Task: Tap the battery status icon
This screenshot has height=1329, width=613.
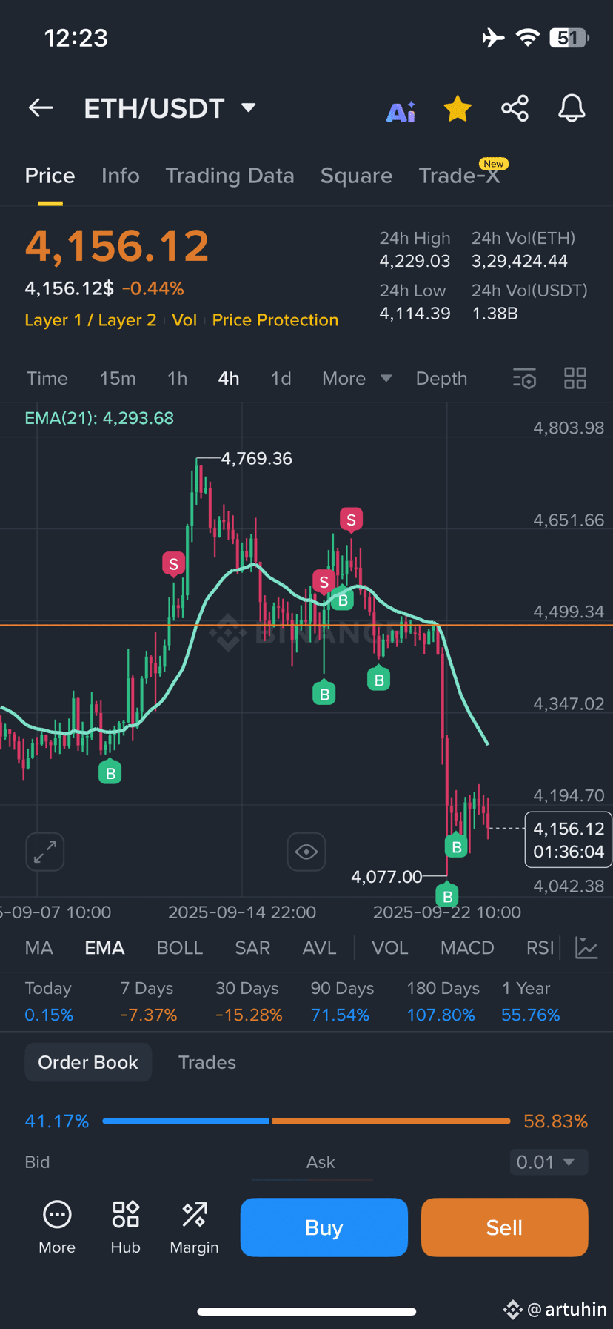Action: pos(569,38)
